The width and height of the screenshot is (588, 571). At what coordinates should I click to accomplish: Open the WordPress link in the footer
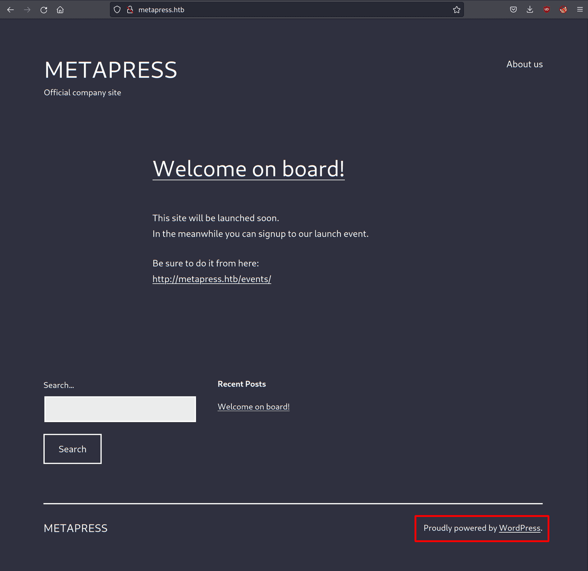[x=520, y=528]
